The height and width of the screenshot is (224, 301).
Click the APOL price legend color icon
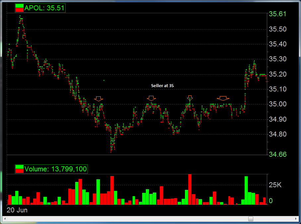click(19, 8)
